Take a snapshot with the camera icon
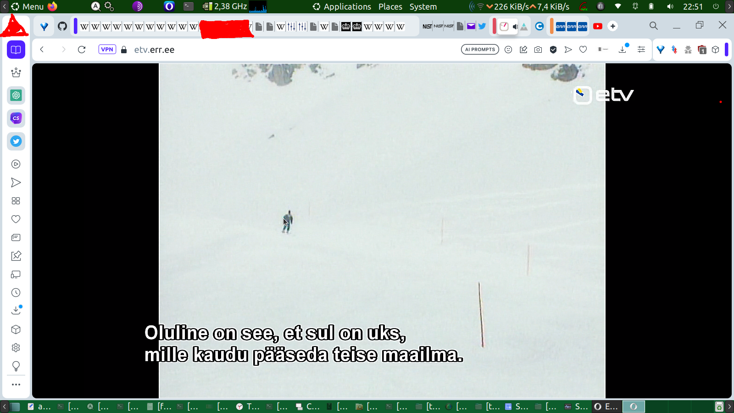The height and width of the screenshot is (413, 734). tap(538, 50)
